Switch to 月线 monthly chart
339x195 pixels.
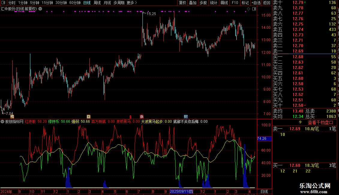coord(107,3)
